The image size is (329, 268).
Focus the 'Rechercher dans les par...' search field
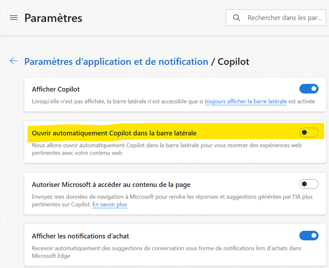coord(276,18)
